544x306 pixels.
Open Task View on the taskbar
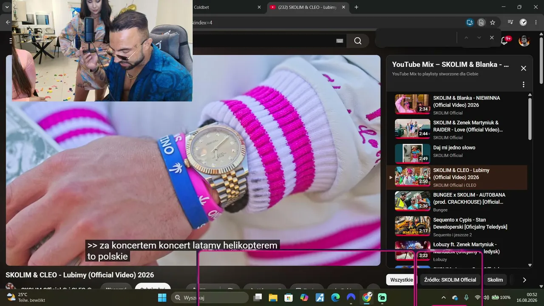(x=258, y=297)
